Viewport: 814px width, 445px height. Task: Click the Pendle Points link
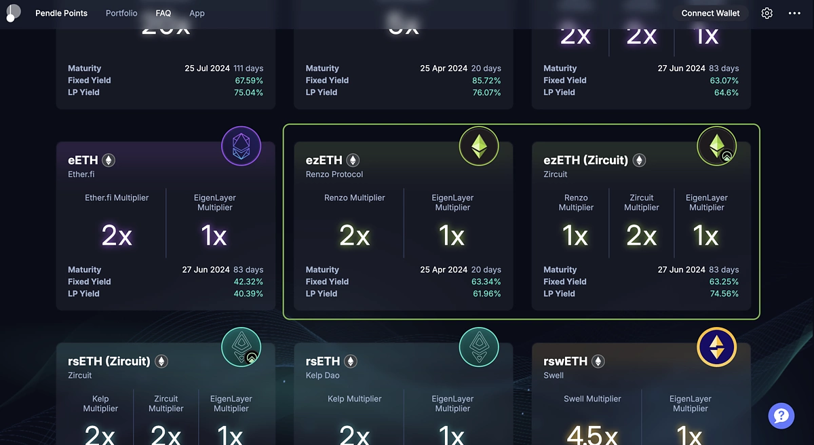[x=61, y=13]
